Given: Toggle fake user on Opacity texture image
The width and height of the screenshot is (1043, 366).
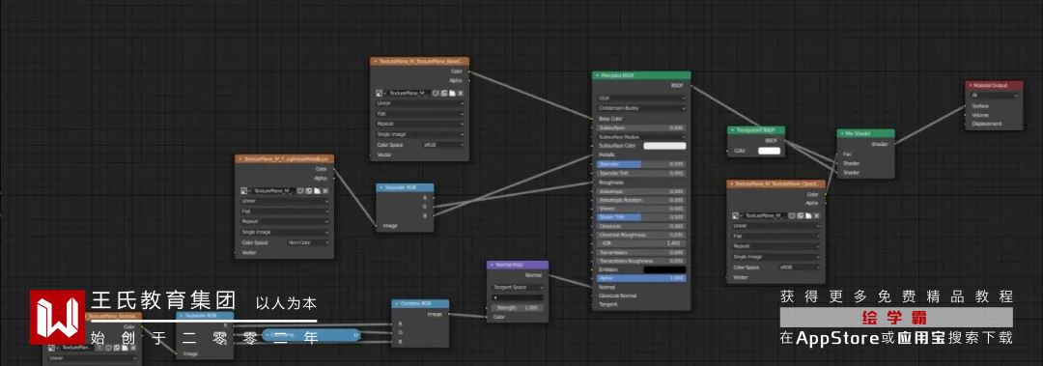Looking at the screenshot, I should [792, 215].
